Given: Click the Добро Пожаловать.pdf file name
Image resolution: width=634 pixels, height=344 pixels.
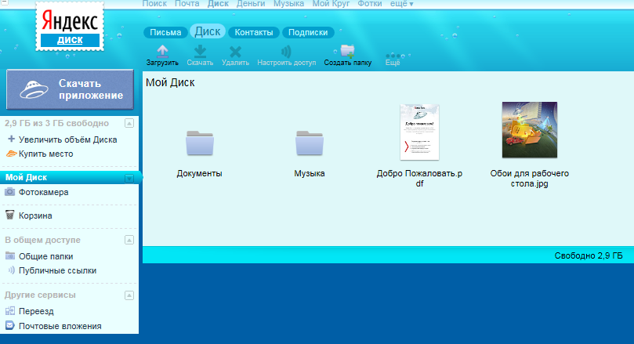Looking at the screenshot, I should pos(419,178).
